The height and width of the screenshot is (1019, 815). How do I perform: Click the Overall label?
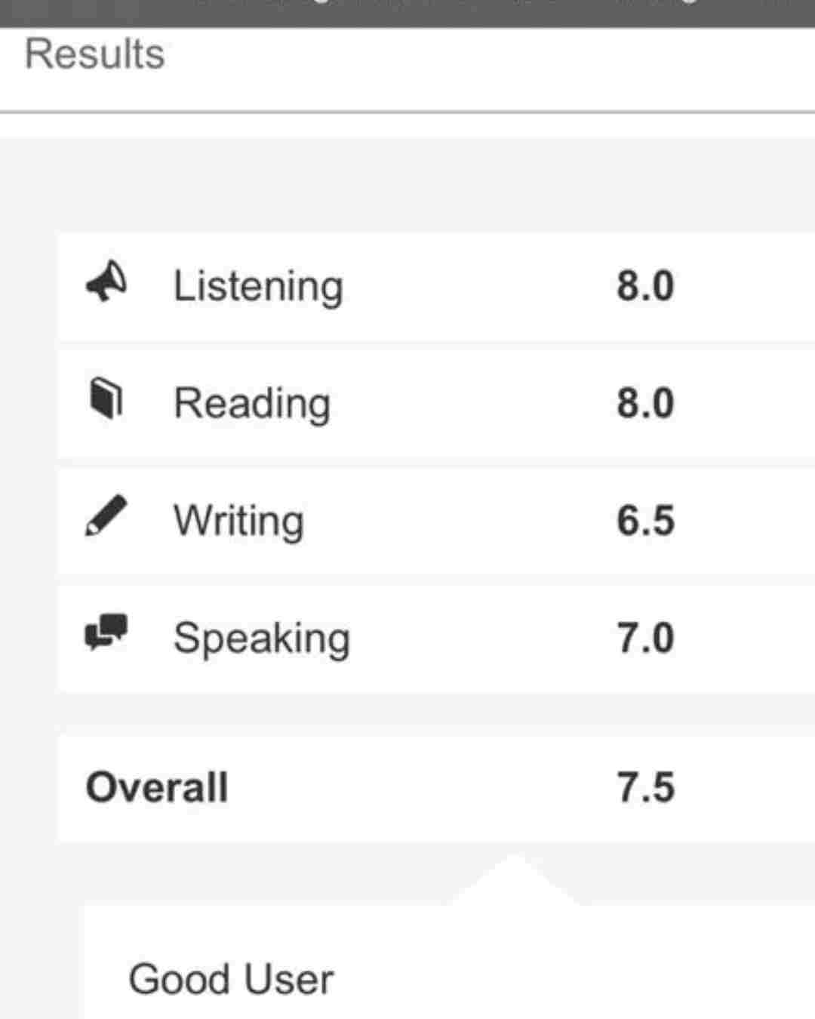point(157,787)
